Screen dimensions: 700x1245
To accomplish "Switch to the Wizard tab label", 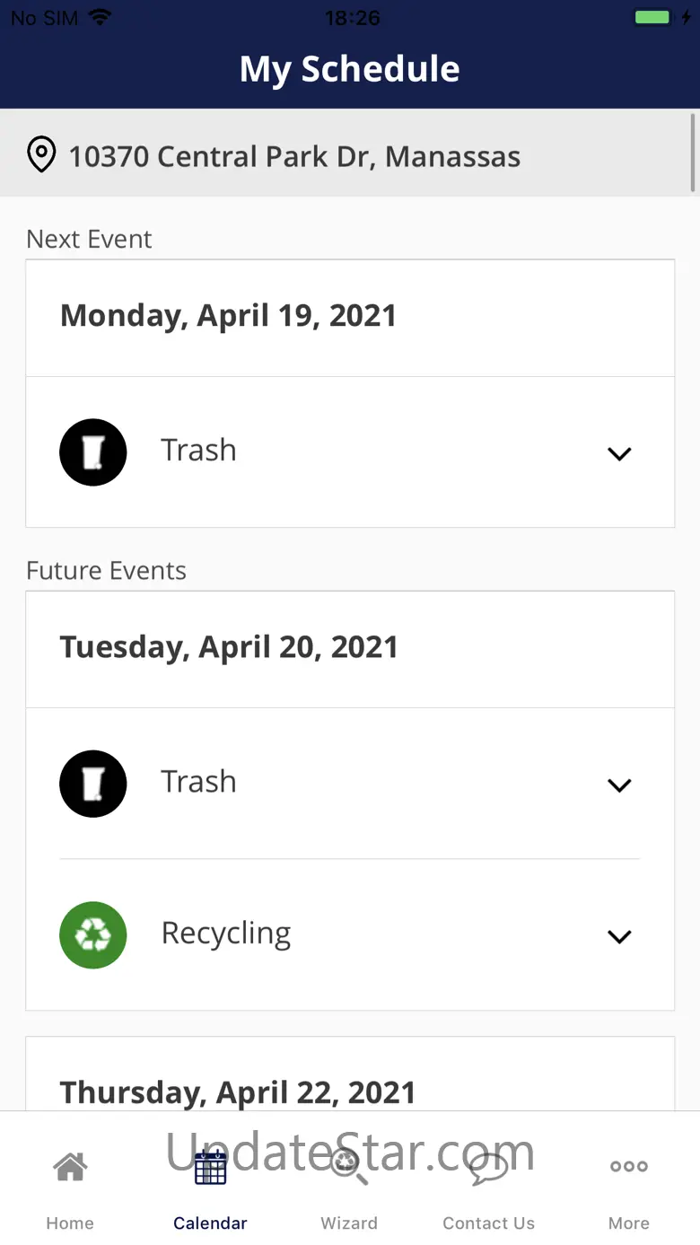I will tap(349, 1223).
